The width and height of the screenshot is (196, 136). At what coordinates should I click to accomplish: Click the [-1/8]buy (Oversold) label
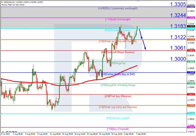click(118, 129)
